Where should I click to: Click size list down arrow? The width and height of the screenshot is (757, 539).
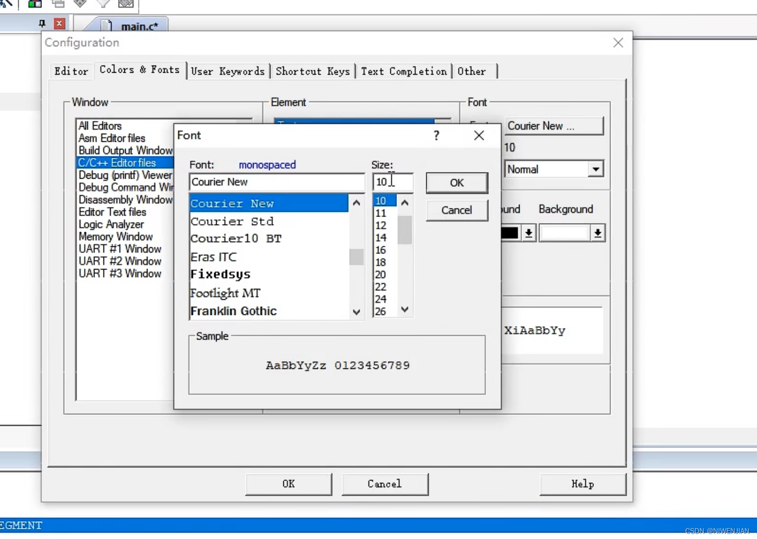click(x=405, y=309)
